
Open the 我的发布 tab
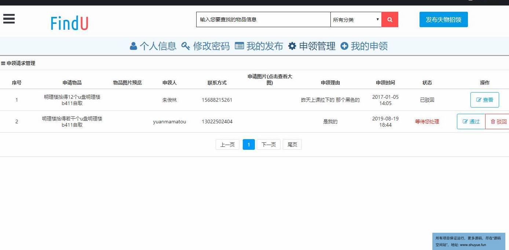259,46
